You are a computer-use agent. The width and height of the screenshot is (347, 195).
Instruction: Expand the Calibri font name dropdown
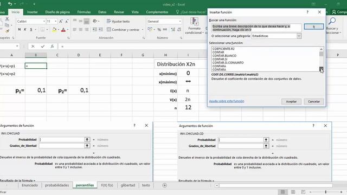tap(44, 21)
